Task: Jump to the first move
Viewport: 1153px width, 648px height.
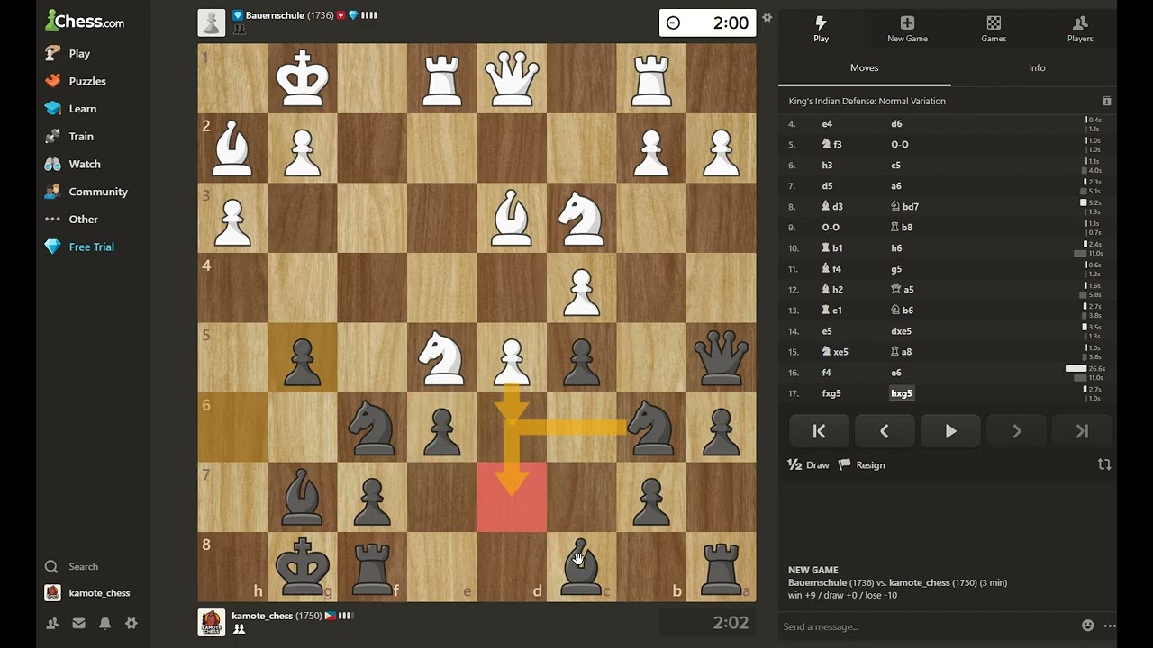Action: (819, 431)
